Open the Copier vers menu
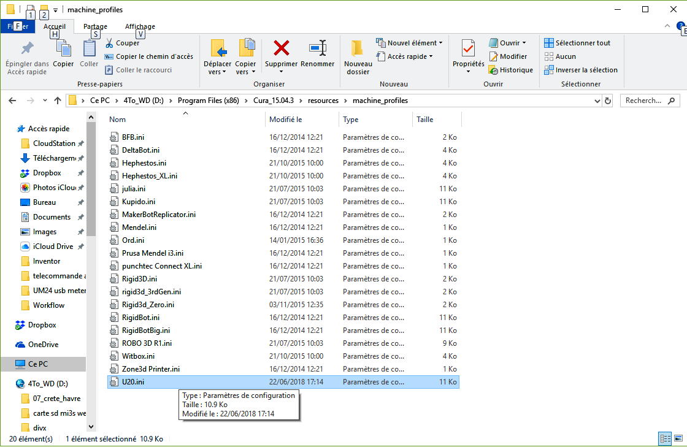687x447 pixels. (x=245, y=57)
